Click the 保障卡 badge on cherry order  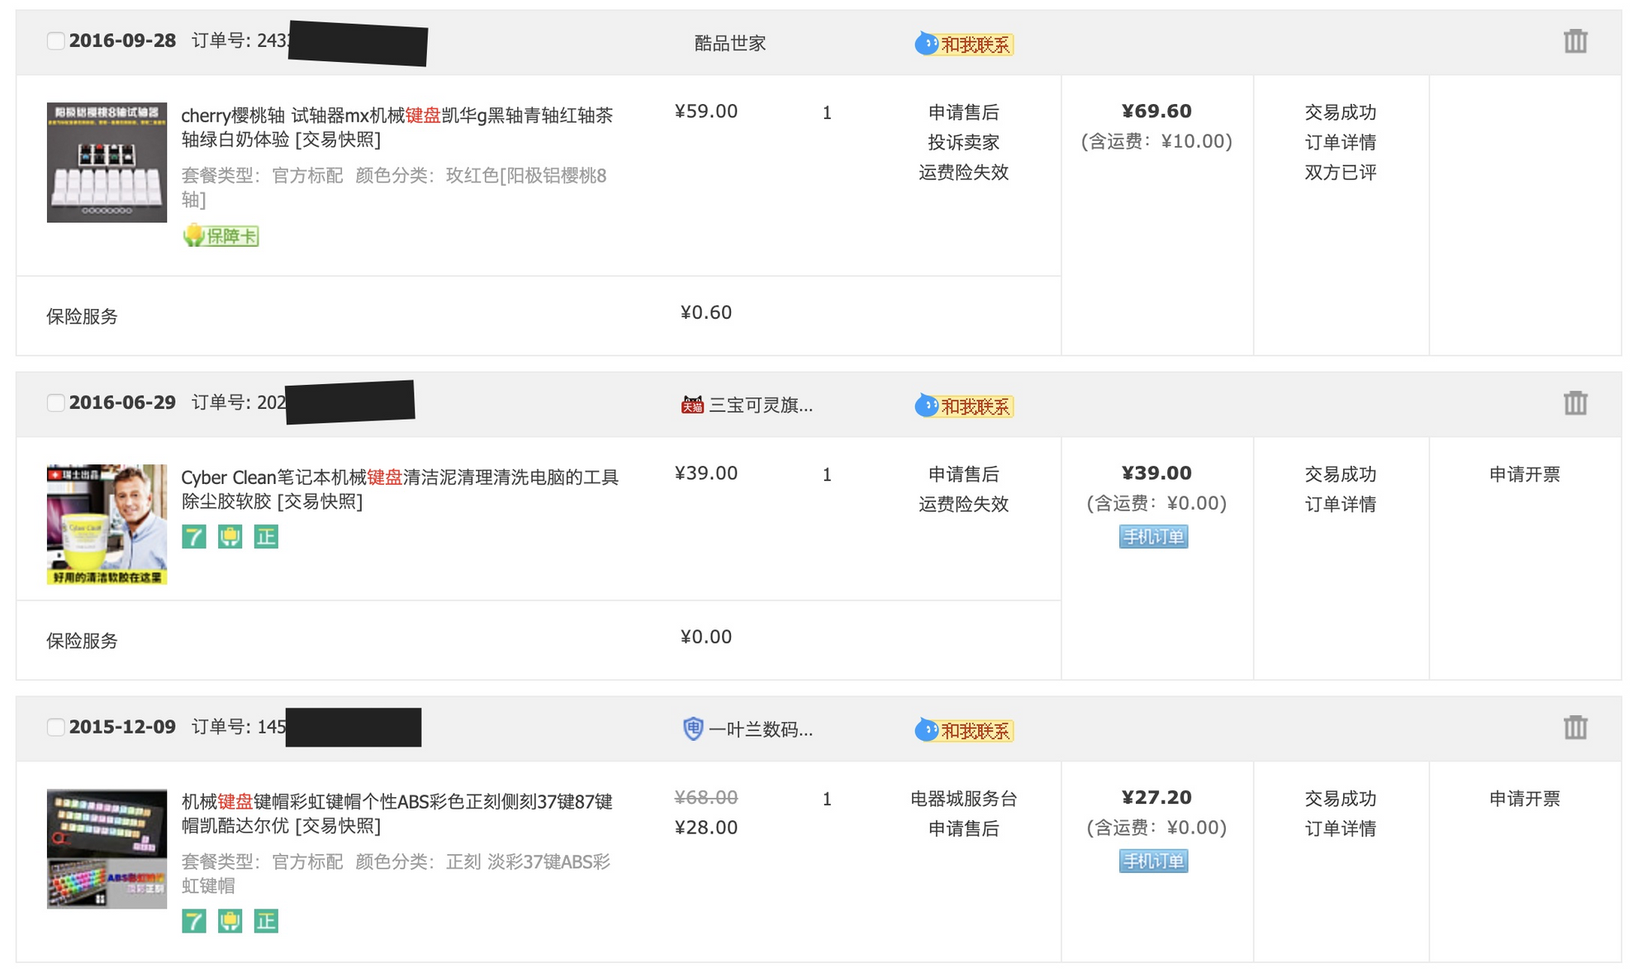coord(221,236)
